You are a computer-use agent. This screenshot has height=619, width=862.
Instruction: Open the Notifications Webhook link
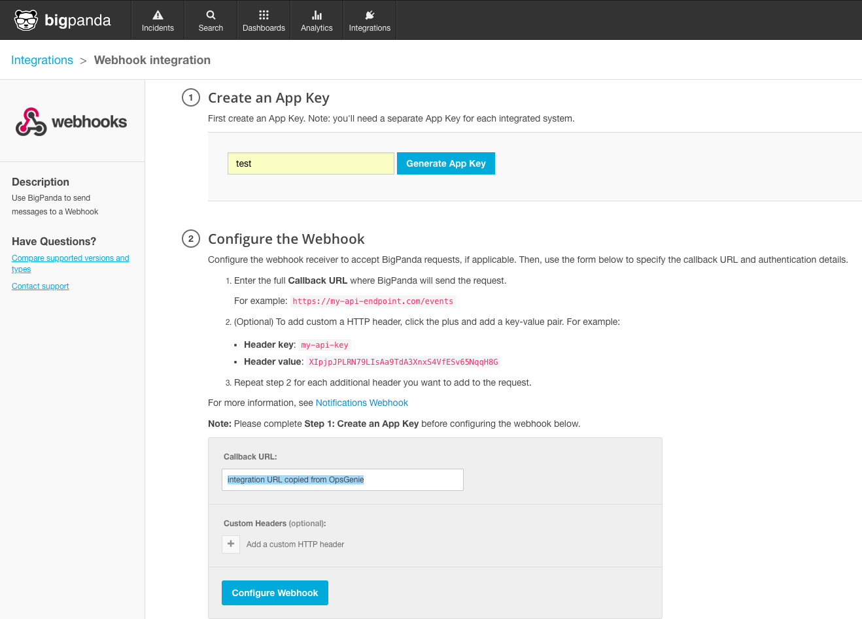pos(362,403)
